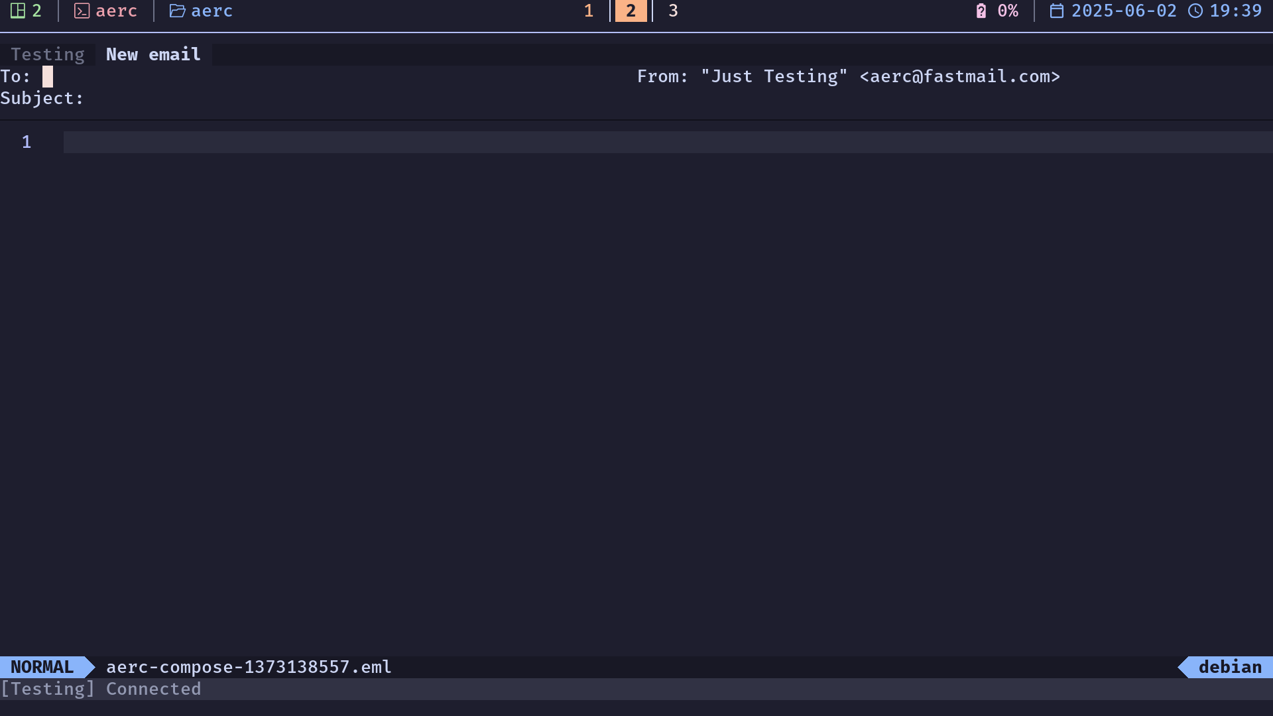The image size is (1273, 716).
Task: Click line number 1 in the gutter
Action: [27, 142]
